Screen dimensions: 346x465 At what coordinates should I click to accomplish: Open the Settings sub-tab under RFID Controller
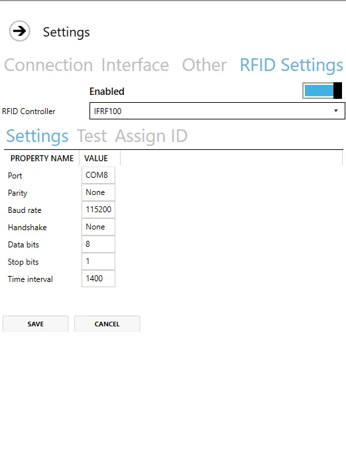[x=37, y=136]
